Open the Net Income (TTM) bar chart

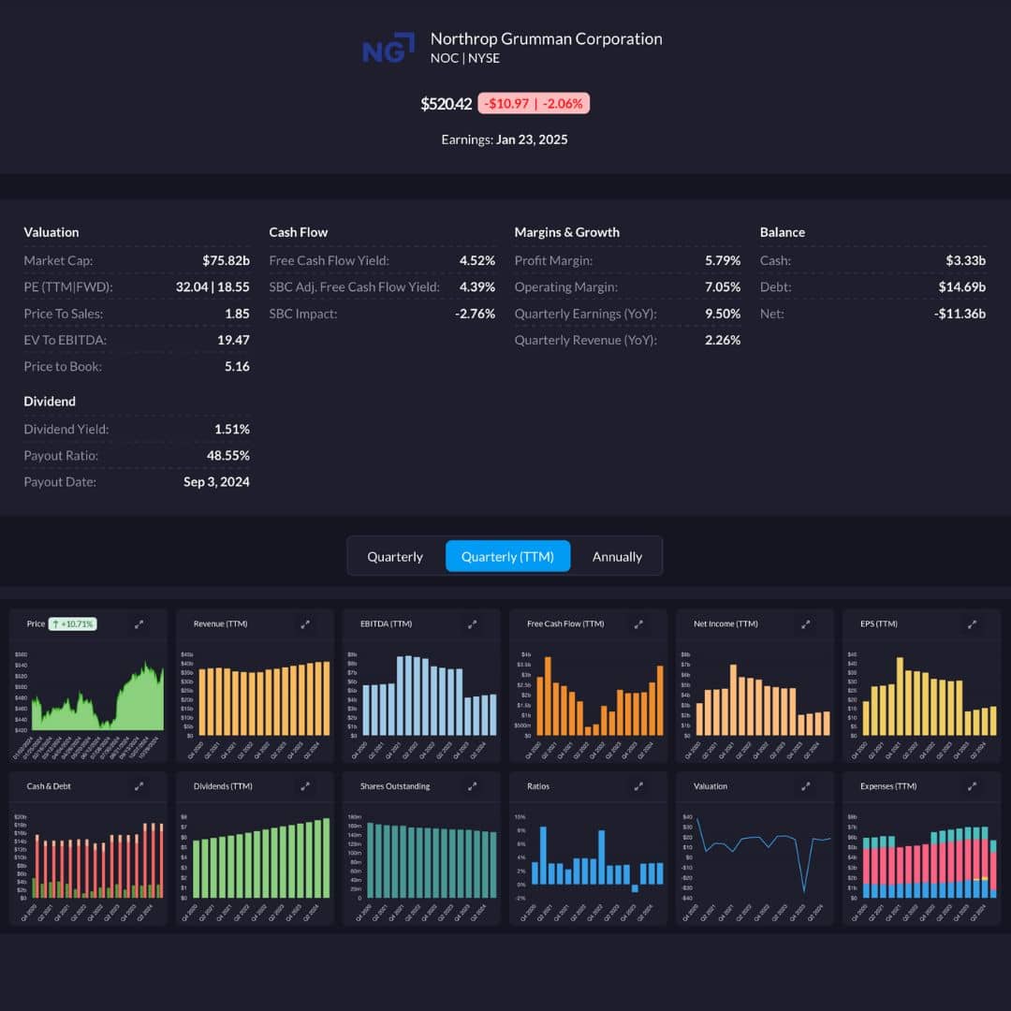coord(755,703)
